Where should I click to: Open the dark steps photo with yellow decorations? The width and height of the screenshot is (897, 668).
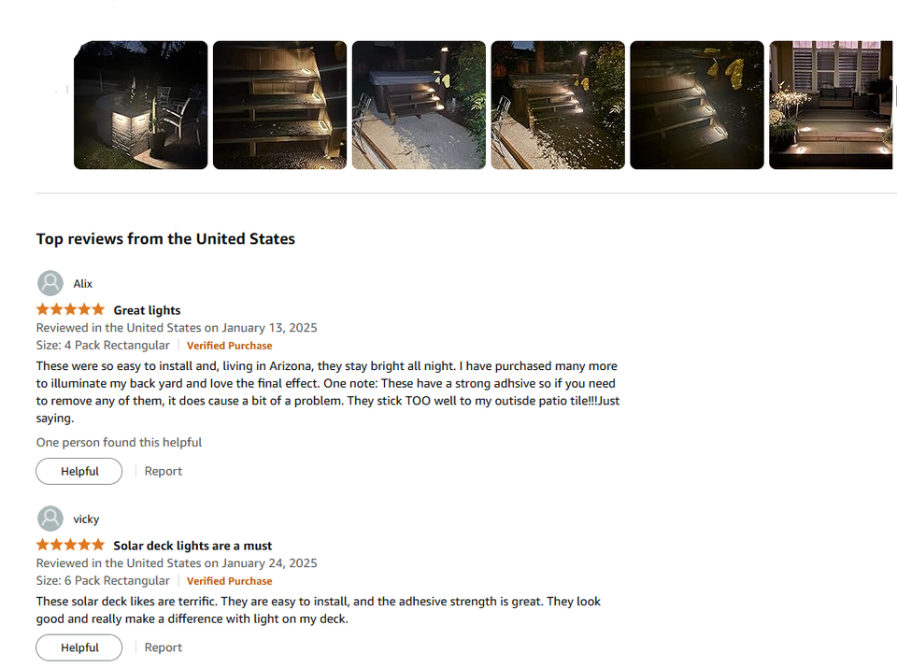[696, 105]
